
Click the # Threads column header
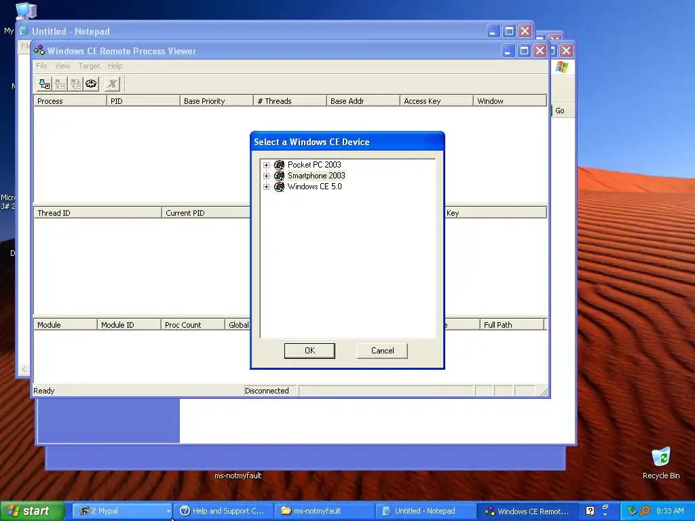290,101
